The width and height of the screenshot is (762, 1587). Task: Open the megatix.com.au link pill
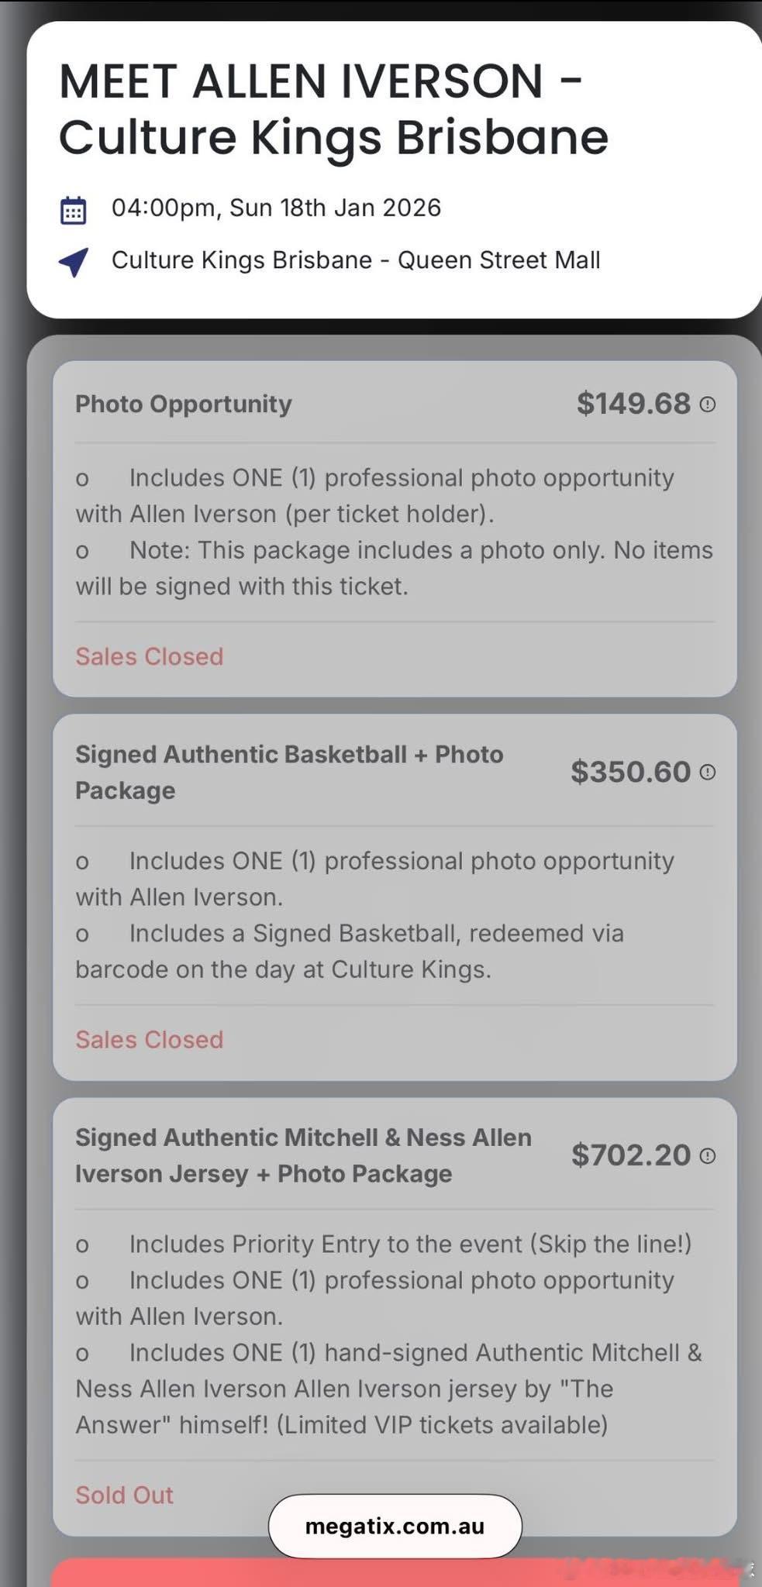(x=395, y=1526)
